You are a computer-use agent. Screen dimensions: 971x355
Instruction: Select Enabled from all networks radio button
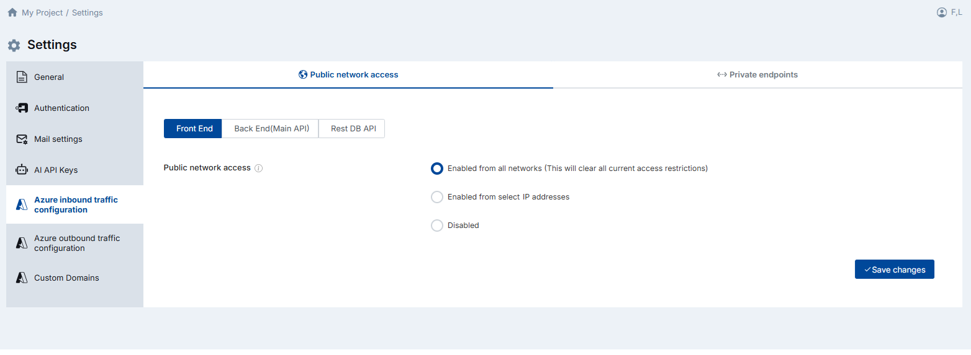[437, 169]
